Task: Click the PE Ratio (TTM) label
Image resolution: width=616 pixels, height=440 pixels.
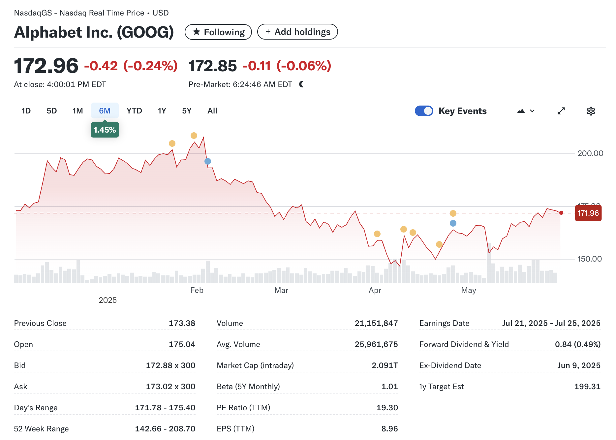Action: [243, 408]
